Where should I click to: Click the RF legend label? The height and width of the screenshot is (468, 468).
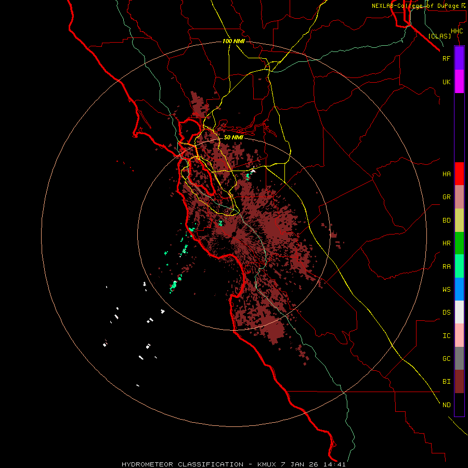(x=446, y=59)
